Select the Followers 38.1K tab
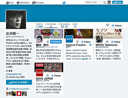Image resolution: width=128 pixels, height=98 pixels. click(x=64, y=26)
